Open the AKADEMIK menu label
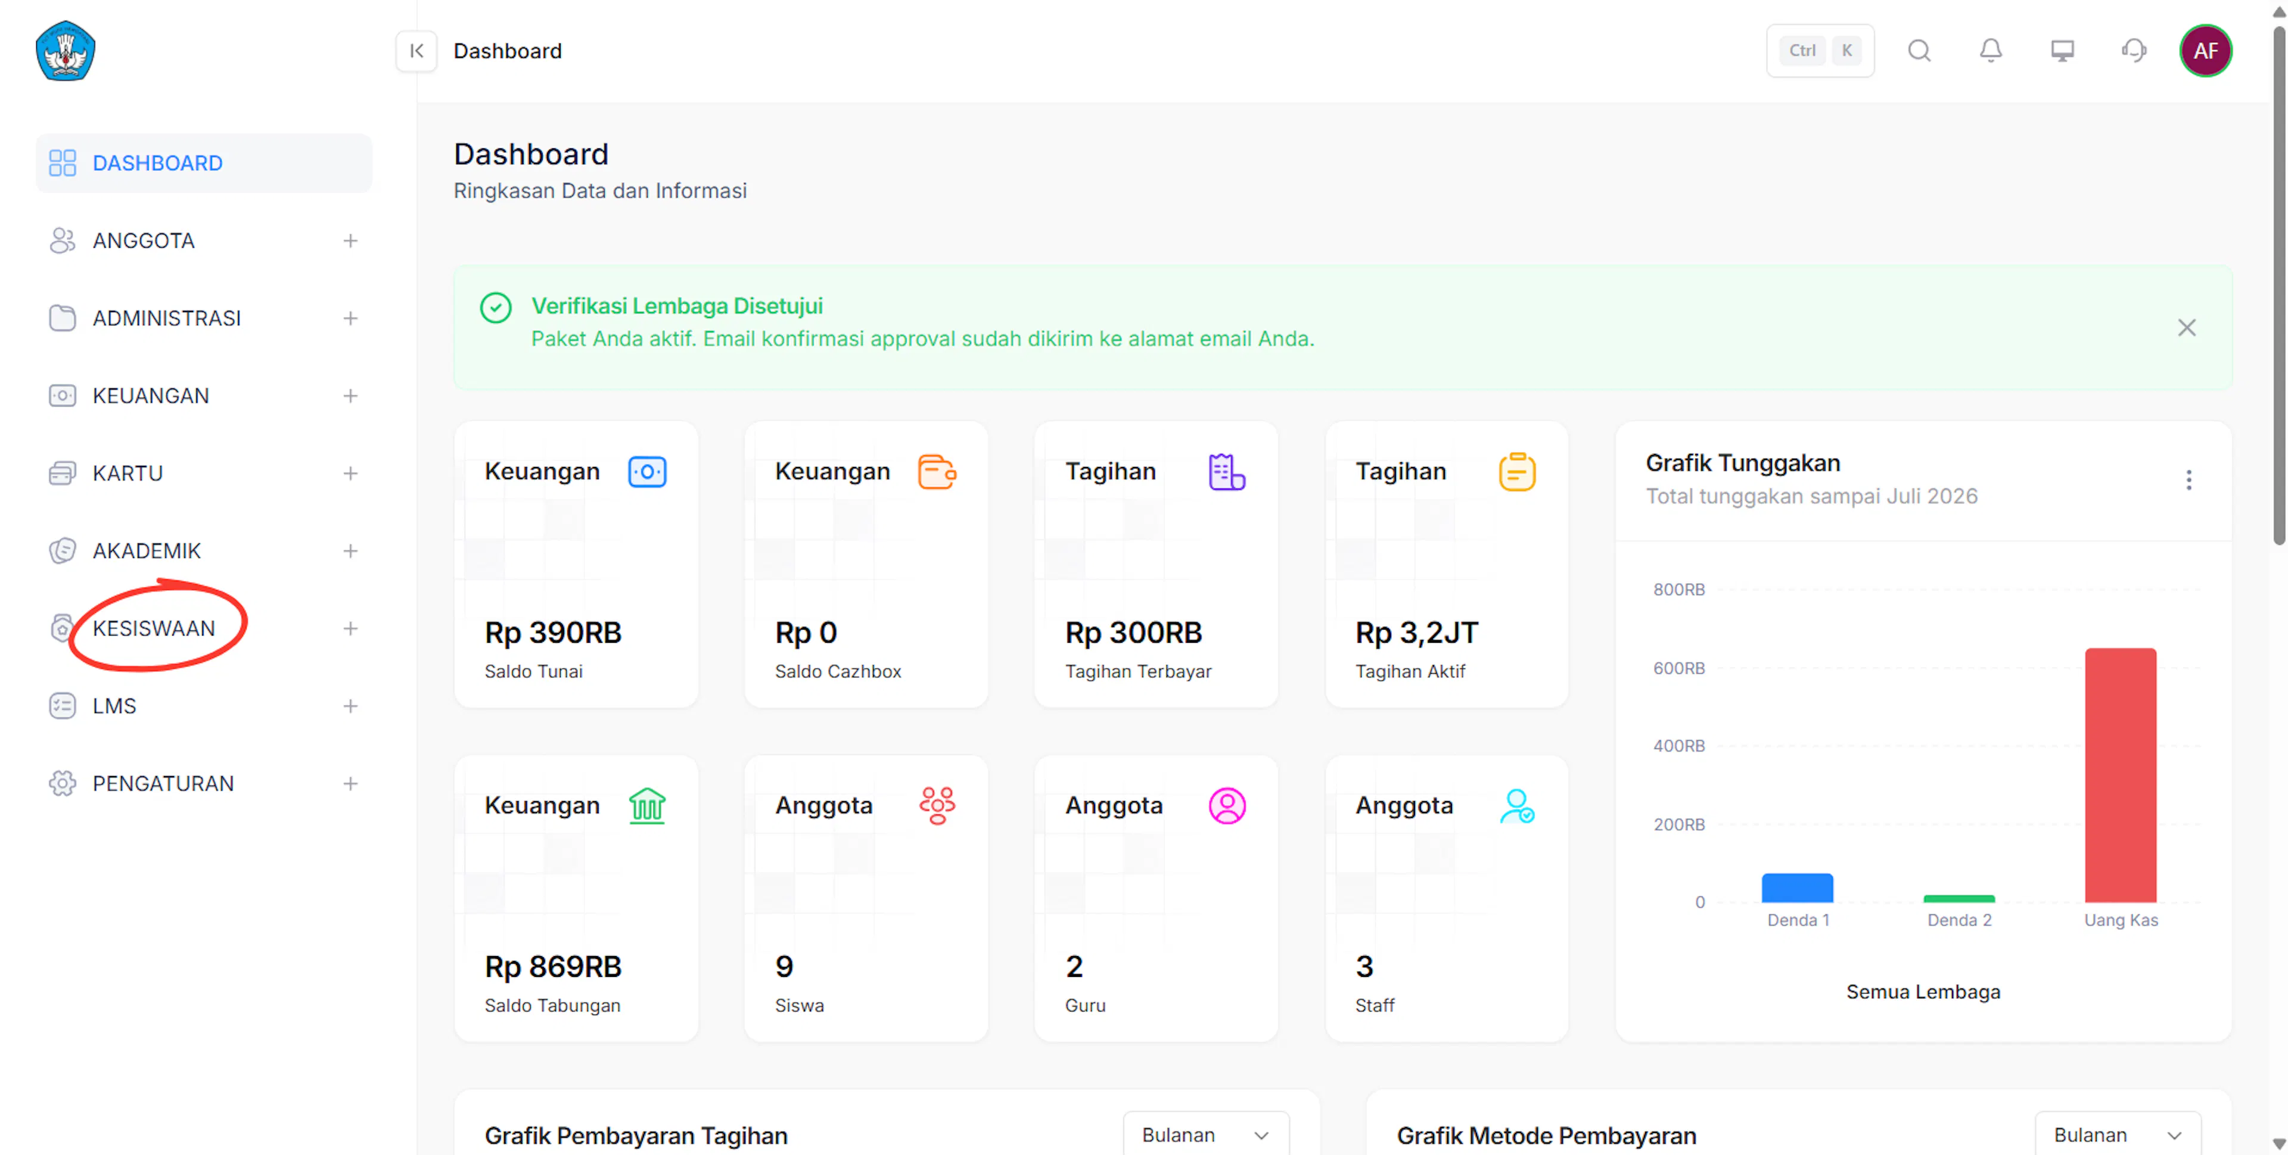This screenshot has width=2288, height=1155. pos(147,550)
